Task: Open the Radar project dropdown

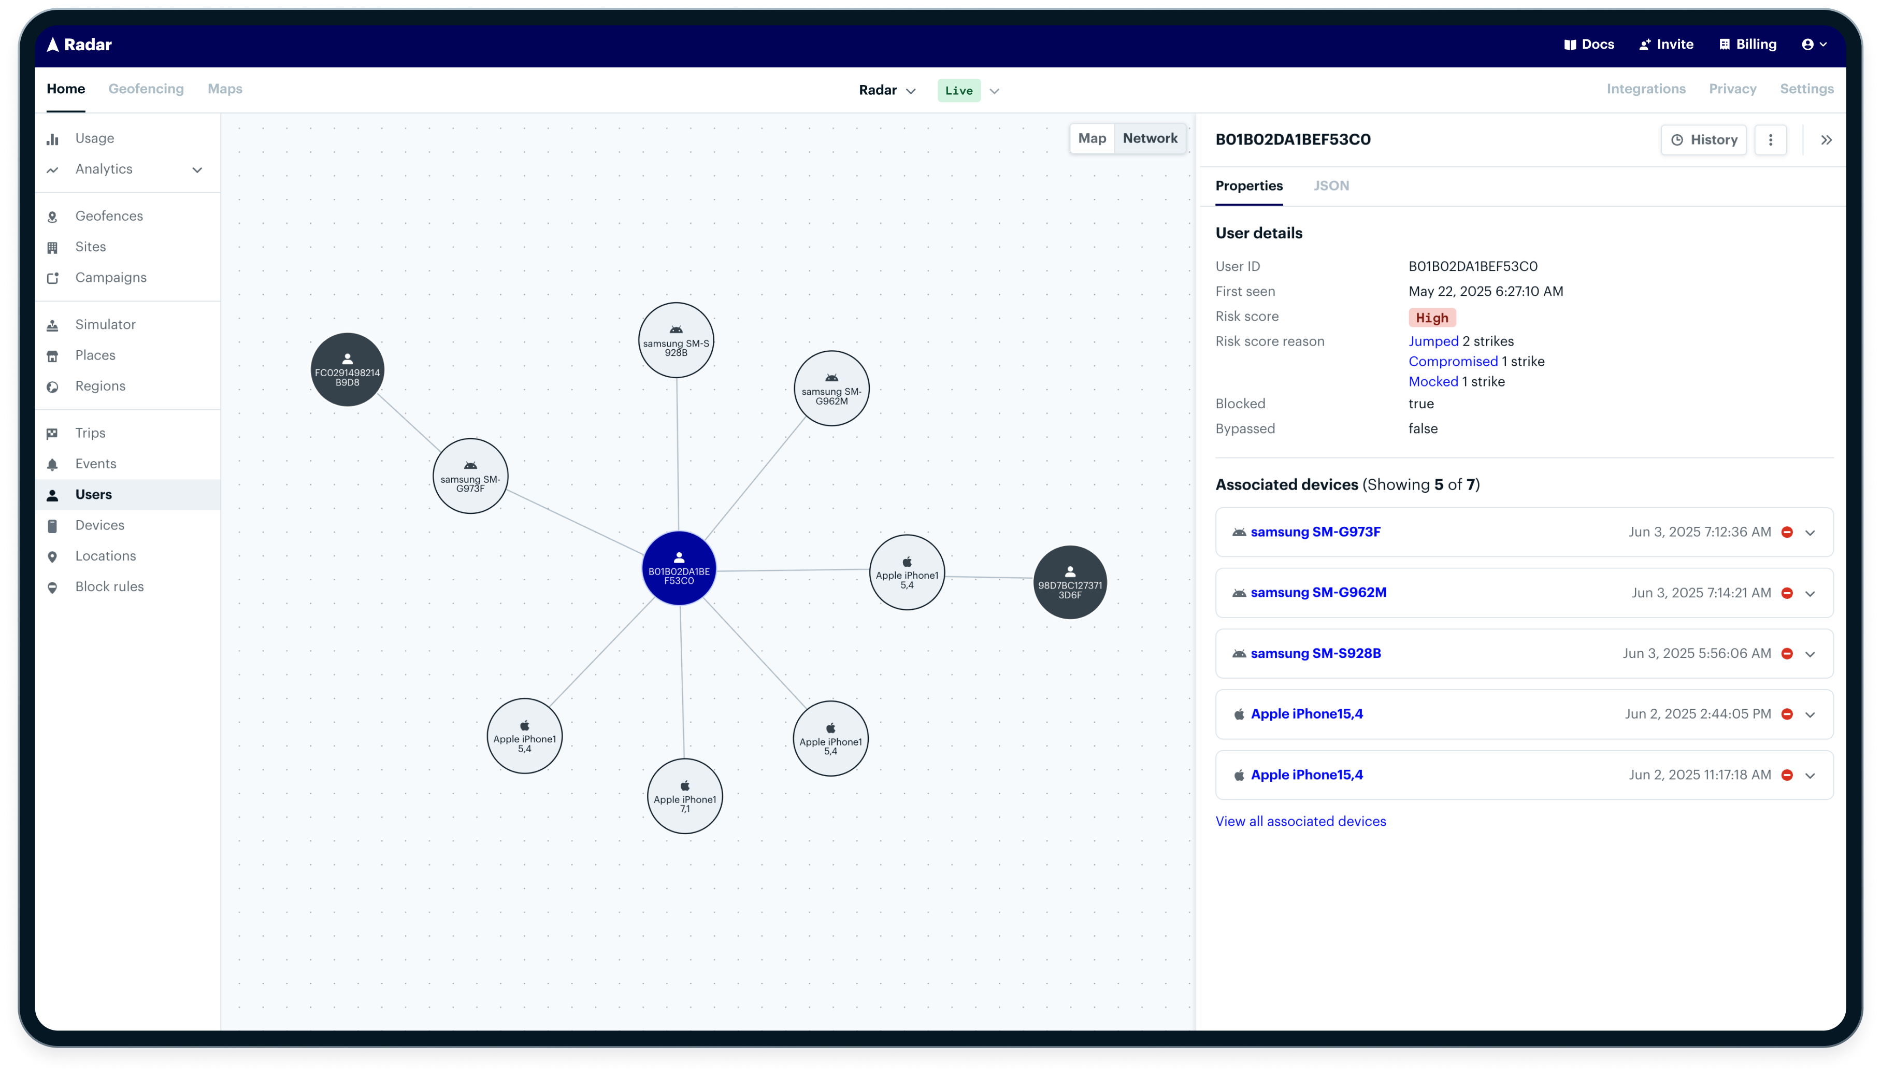Action: [x=886, y=90]
